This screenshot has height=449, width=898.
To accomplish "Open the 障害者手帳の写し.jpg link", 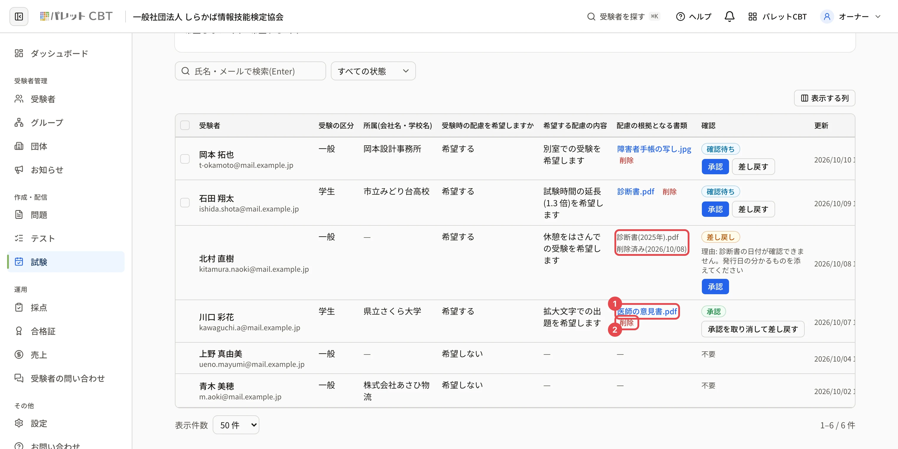I will pos(654,149).
